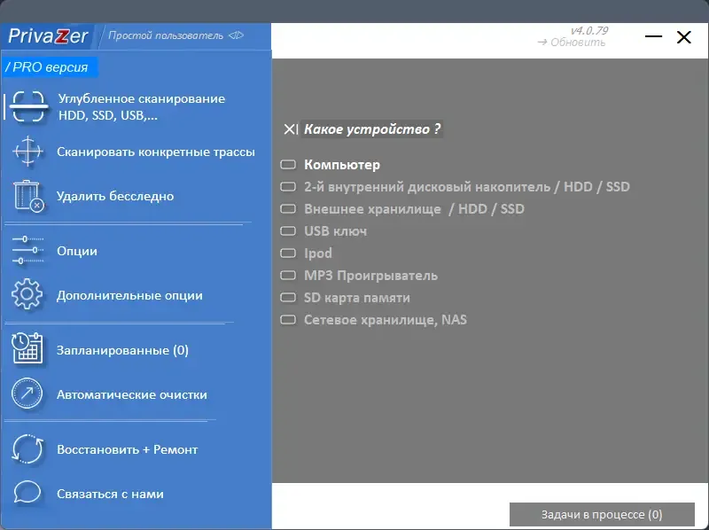The width and height of the screenshot is (709, 530).
Task: Click the Задачи в процессе (0) button
Action: pyautogui.click(x=602, y=515)
